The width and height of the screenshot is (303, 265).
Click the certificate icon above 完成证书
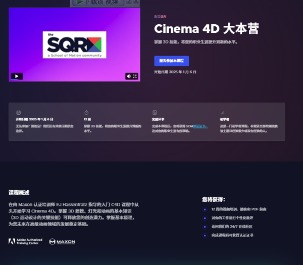pos(155,112)
